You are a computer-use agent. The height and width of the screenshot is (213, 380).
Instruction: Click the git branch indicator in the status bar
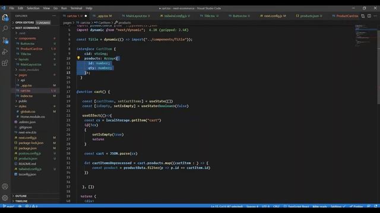[x=8, y=206]
